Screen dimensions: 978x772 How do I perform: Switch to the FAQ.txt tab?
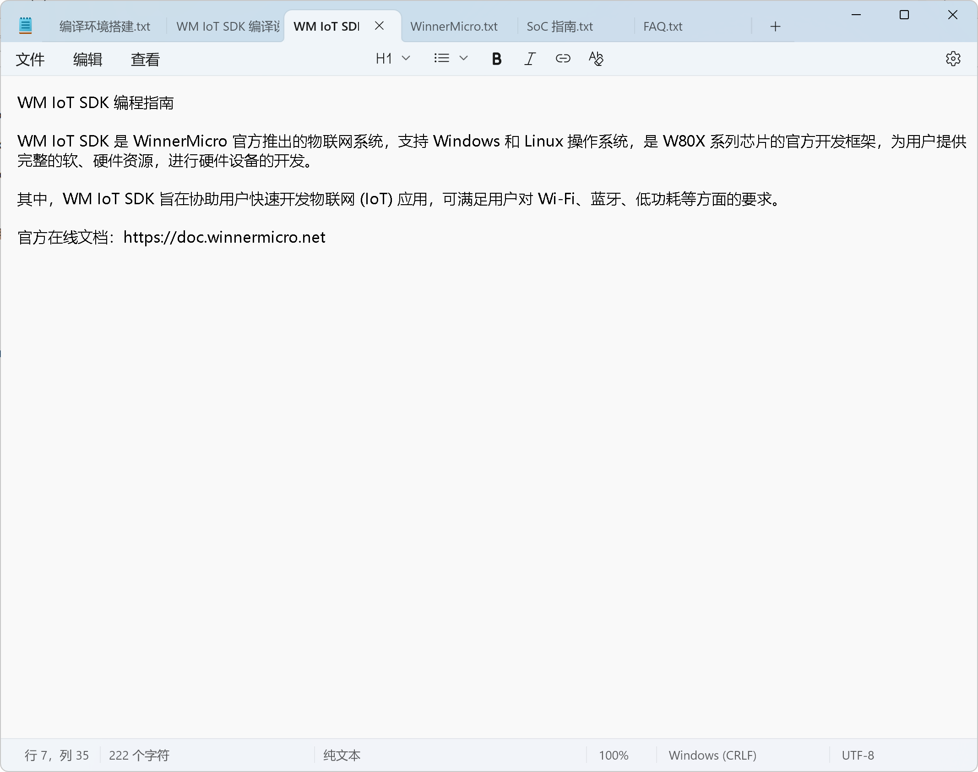tap(663, 27)
